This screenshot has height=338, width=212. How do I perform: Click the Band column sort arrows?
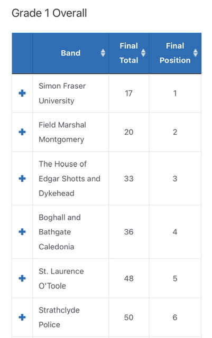(103, 53)
